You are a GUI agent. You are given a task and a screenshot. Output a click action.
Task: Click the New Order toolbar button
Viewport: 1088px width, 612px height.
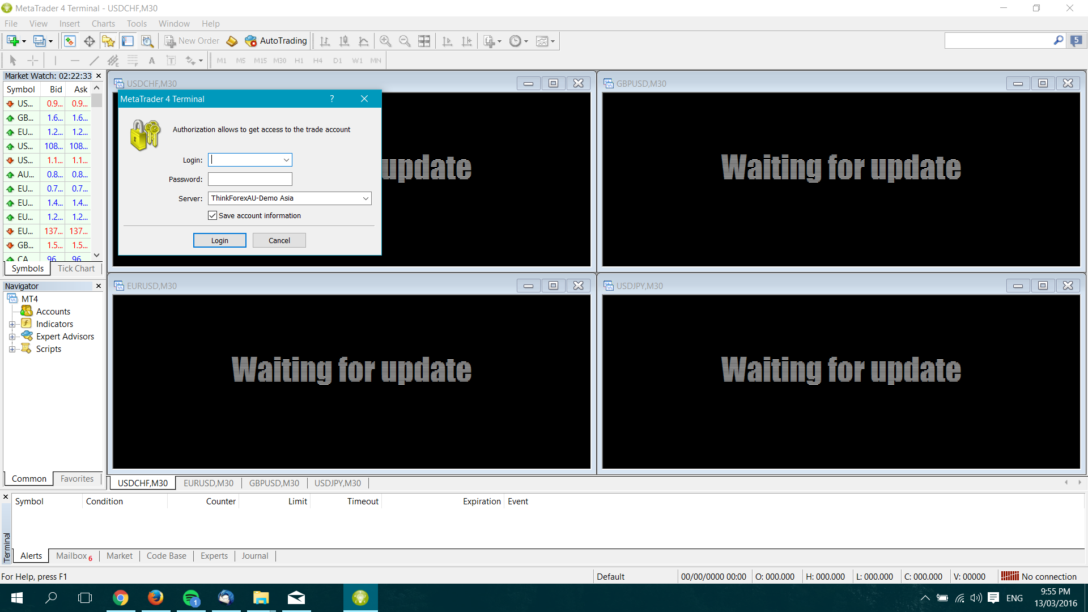(192, 41)
